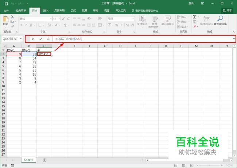Click the Conditional Formatting icon

pos(142,19)
